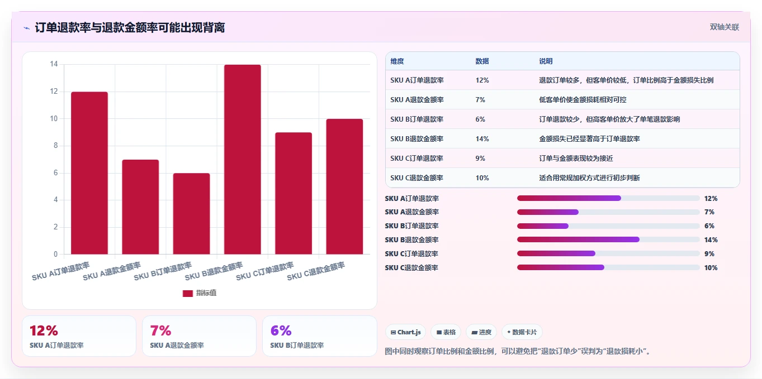Screen dimensions: 762x379
Task: Click description 金额损失已经显著高于订单退款率
Action: pyautogui.click(x=589, y=139)
